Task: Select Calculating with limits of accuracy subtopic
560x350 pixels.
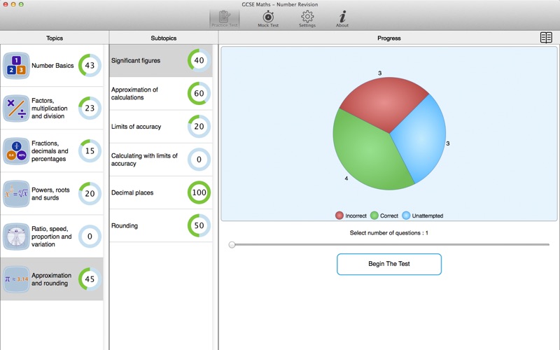Action: (161, 160)
